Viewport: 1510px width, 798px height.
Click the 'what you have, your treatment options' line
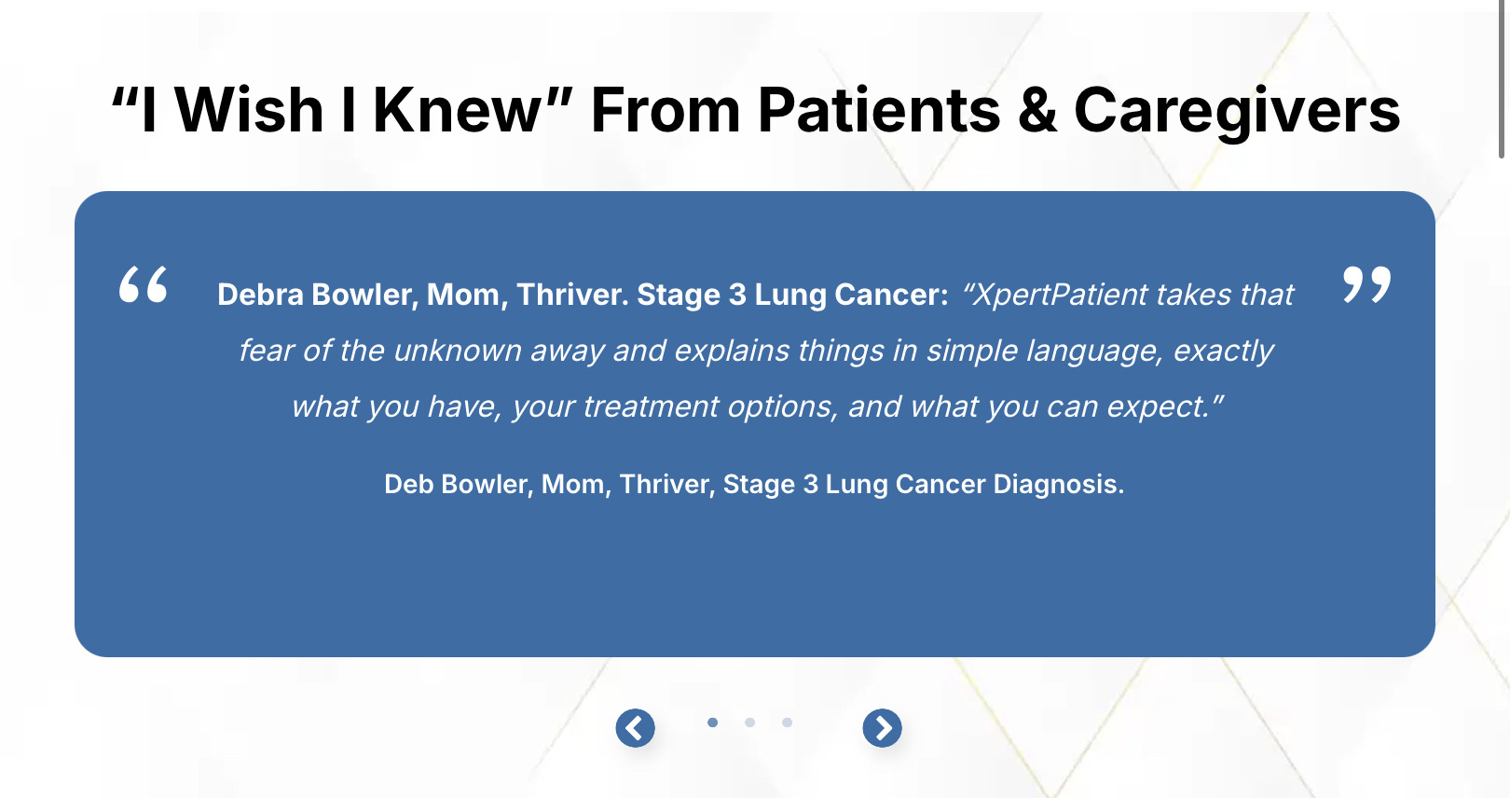click(757, 406)
